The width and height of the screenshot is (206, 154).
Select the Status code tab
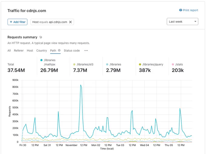[x=72, y=51]
